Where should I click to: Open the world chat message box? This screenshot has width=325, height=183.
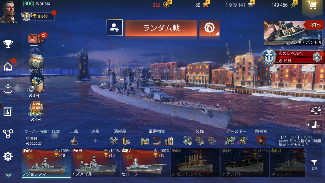coord(301,140)
